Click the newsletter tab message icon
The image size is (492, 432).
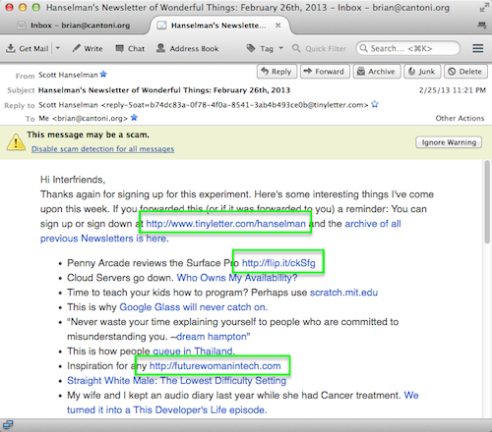[x=161, y=26]
